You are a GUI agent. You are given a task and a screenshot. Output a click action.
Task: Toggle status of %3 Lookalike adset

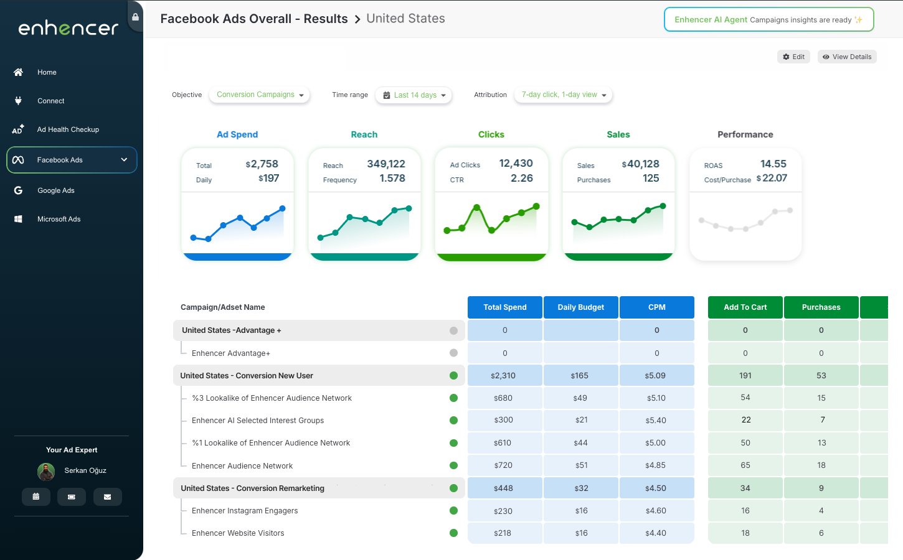coord(453,398)
